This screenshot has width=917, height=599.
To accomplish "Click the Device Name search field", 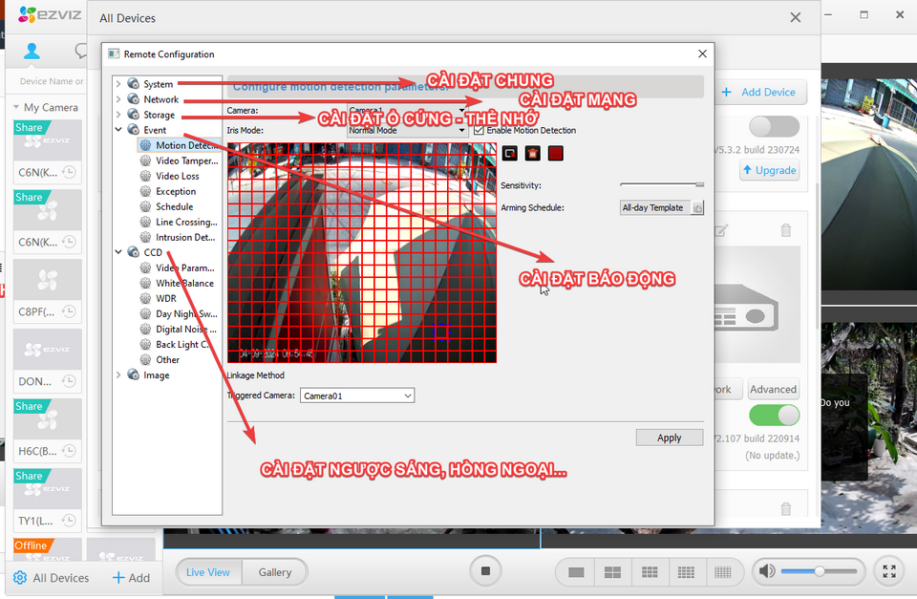I will tap(52, 81).
